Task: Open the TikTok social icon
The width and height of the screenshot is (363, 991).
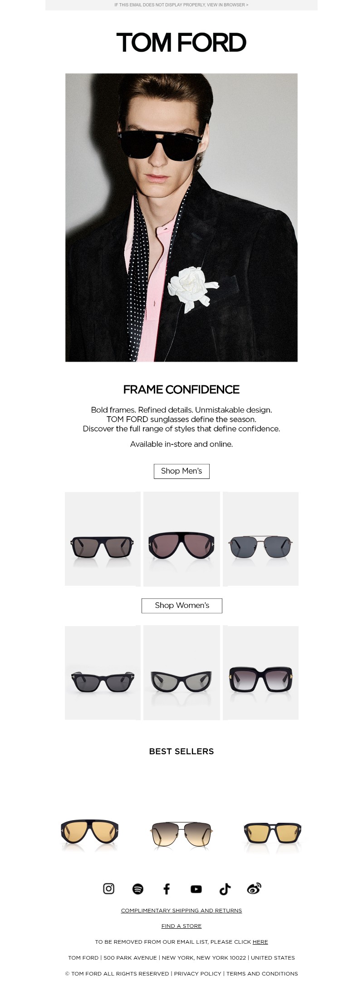Action: (225, 889)
